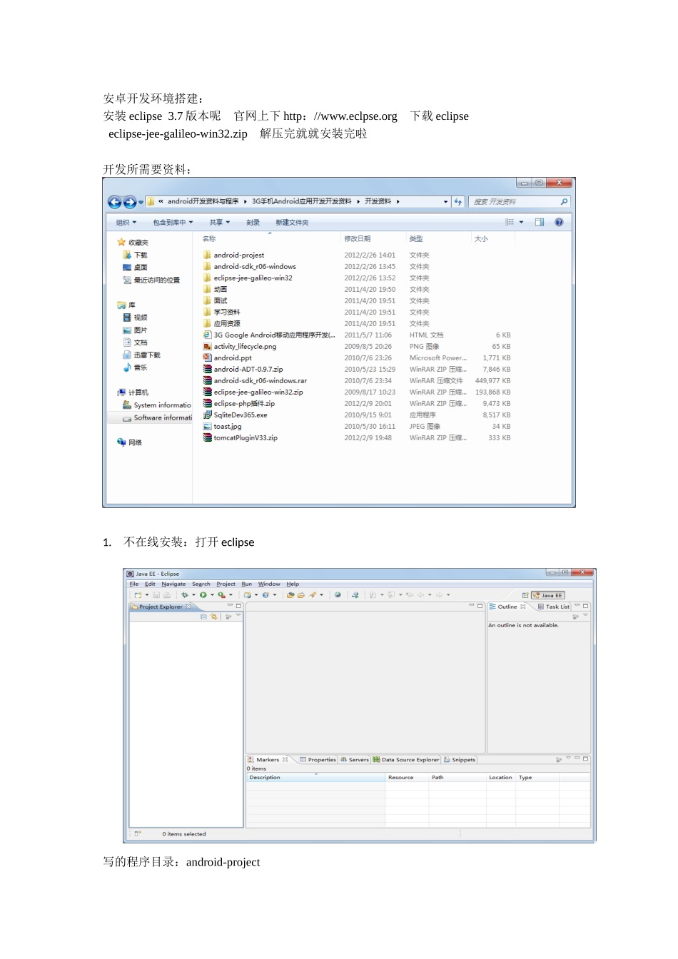The height and width of the screenshot is (959, 678).
Task: Switch to the Task List tab
Action: [x=554, y=607]
